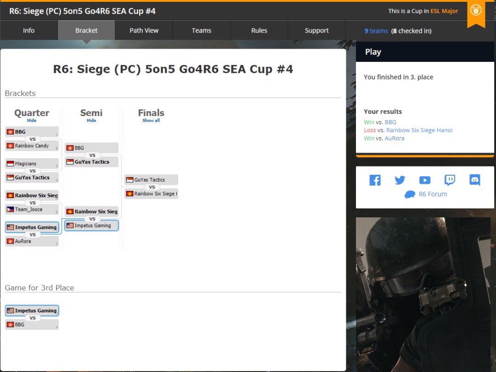Click the flag beside AuRora in Quarter
This screenshot has height=372, width=496.
(x=10, y=241)
